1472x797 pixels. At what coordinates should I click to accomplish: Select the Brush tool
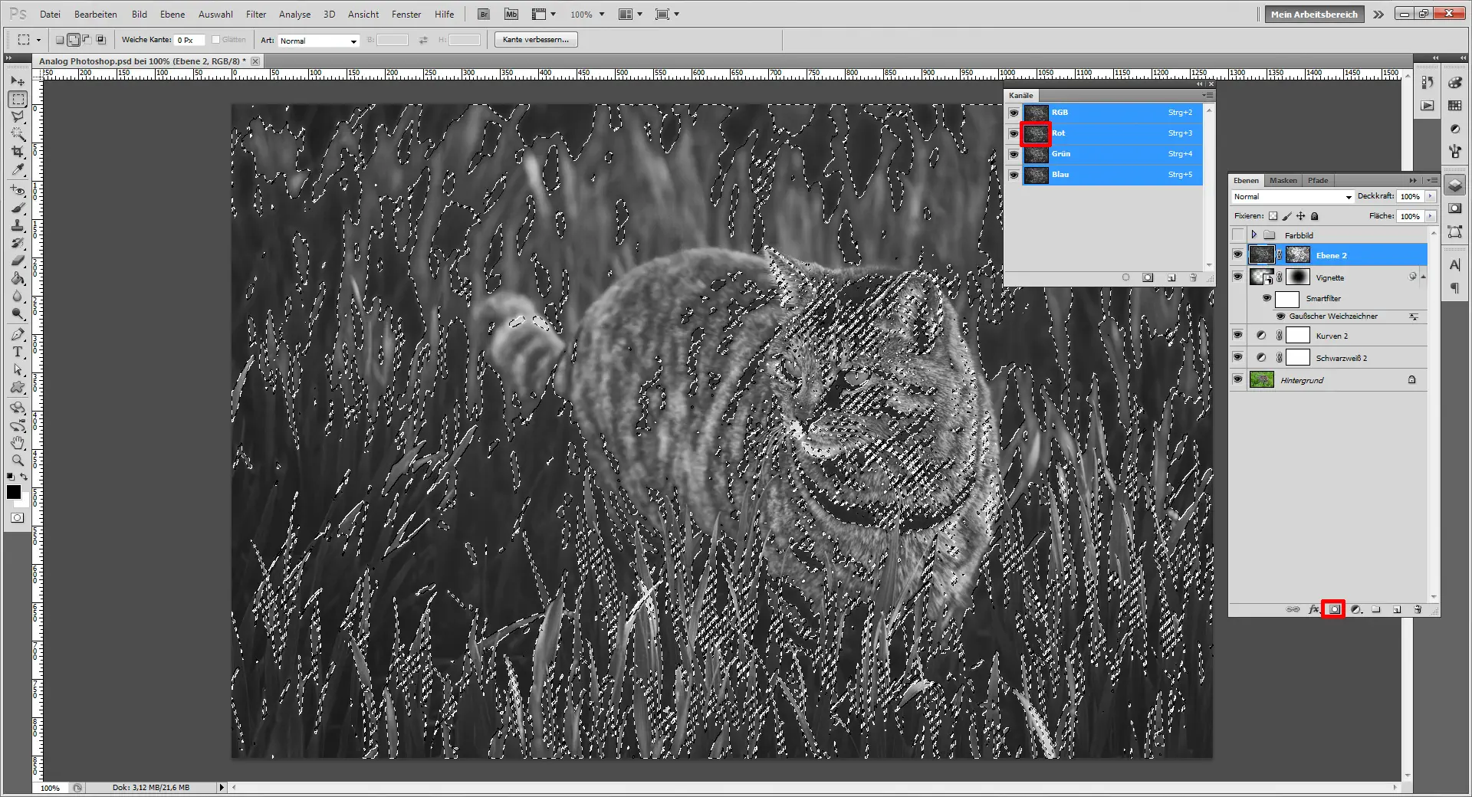17,208
